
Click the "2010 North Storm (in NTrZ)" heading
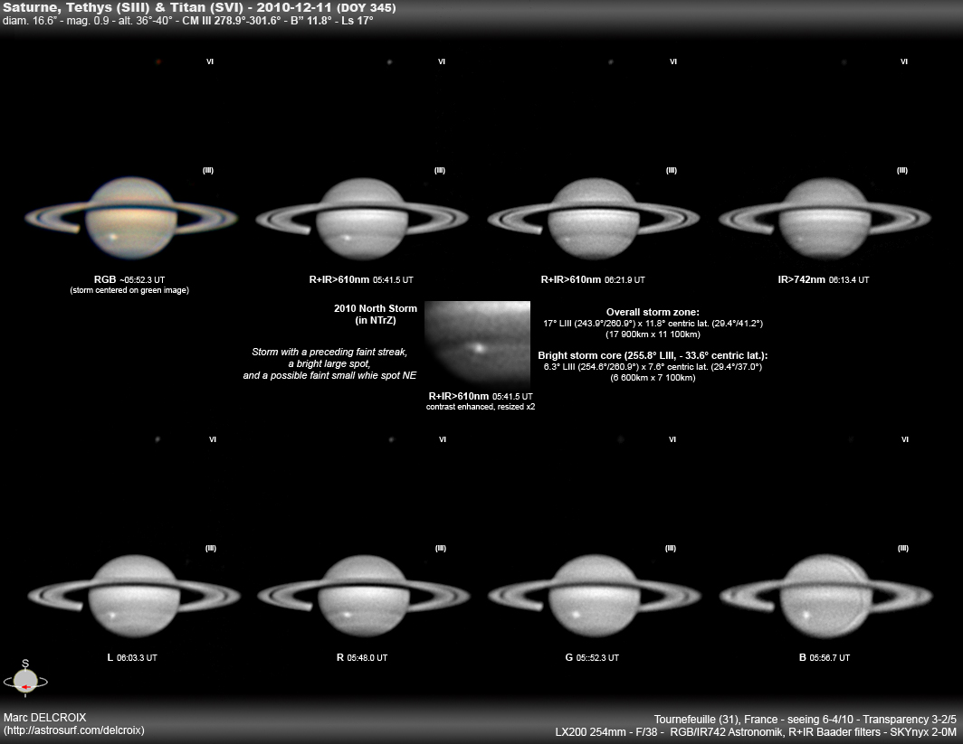[x=376, y=314]
